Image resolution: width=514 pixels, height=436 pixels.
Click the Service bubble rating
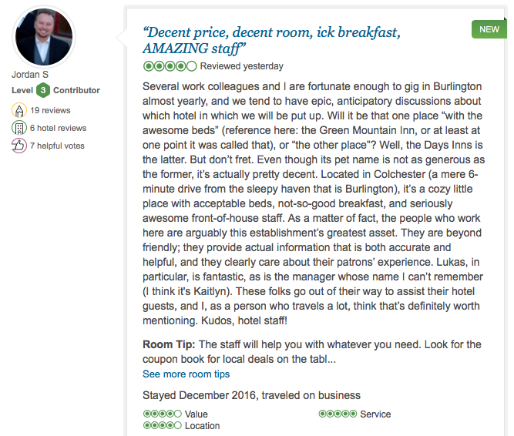coord(338,414)
